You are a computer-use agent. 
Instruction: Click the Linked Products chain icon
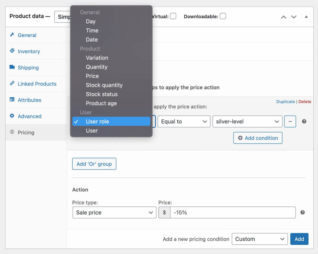[12, 83]
